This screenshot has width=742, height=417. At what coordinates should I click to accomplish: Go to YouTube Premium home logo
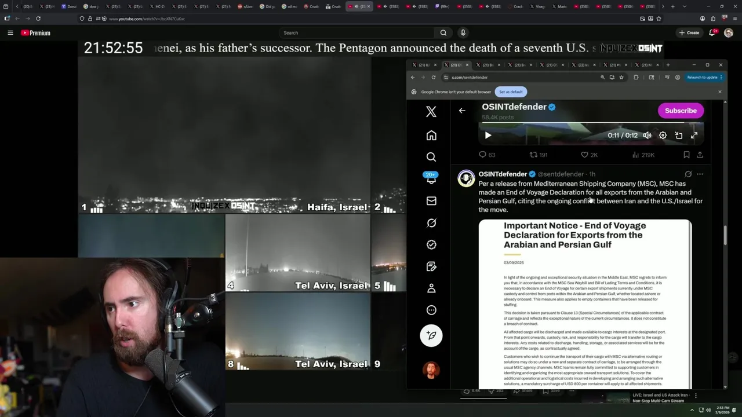[35, 33]
